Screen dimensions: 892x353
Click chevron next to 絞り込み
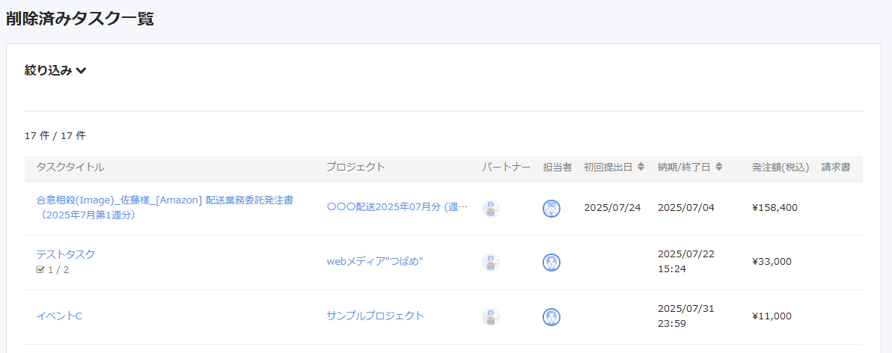[x=81, y=71]
